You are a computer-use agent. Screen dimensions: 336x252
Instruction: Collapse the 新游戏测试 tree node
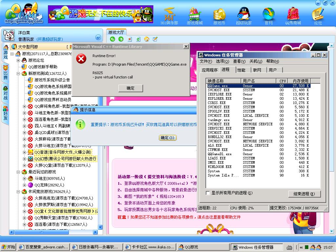[x=18, y=73]
